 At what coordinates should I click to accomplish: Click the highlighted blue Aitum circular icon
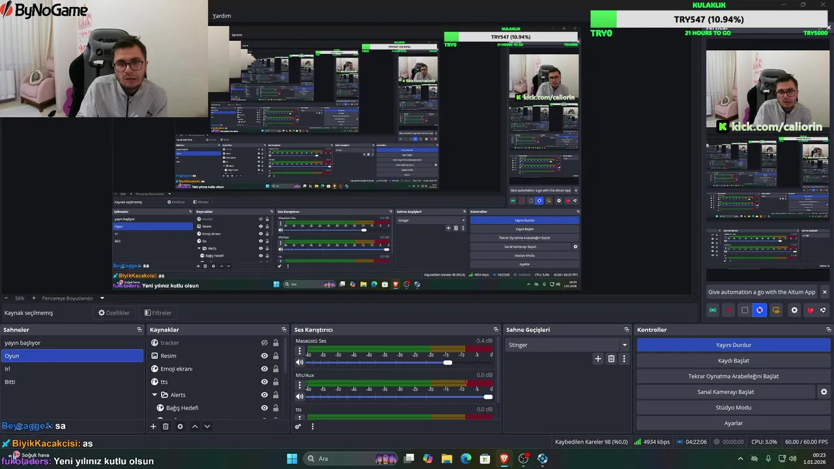point(760,310)
